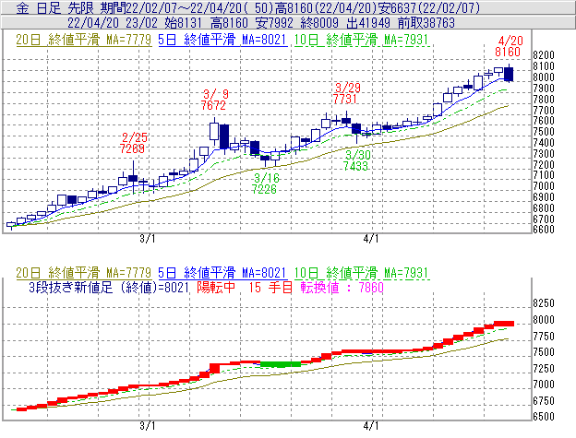Click the 15 手目 count text
The width and height of the screenshot is (576, 438).
[x=270, y=287]
